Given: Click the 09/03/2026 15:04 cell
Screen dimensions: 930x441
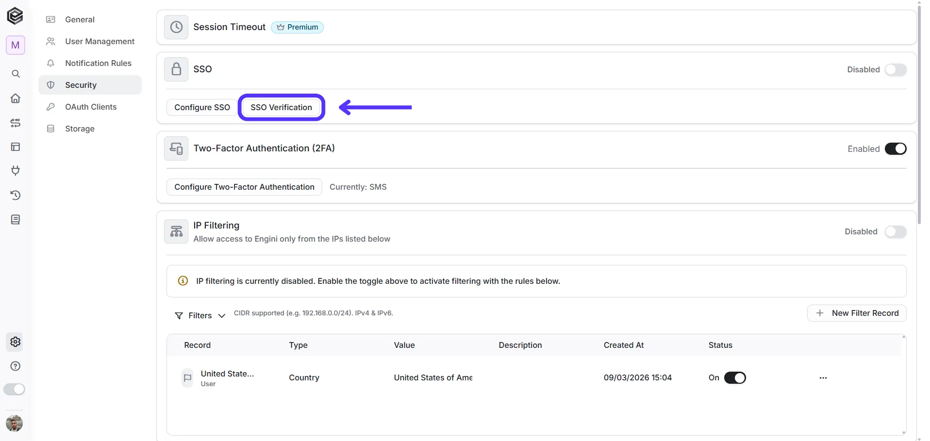Looking at the screenshot, I should [638, 378].
